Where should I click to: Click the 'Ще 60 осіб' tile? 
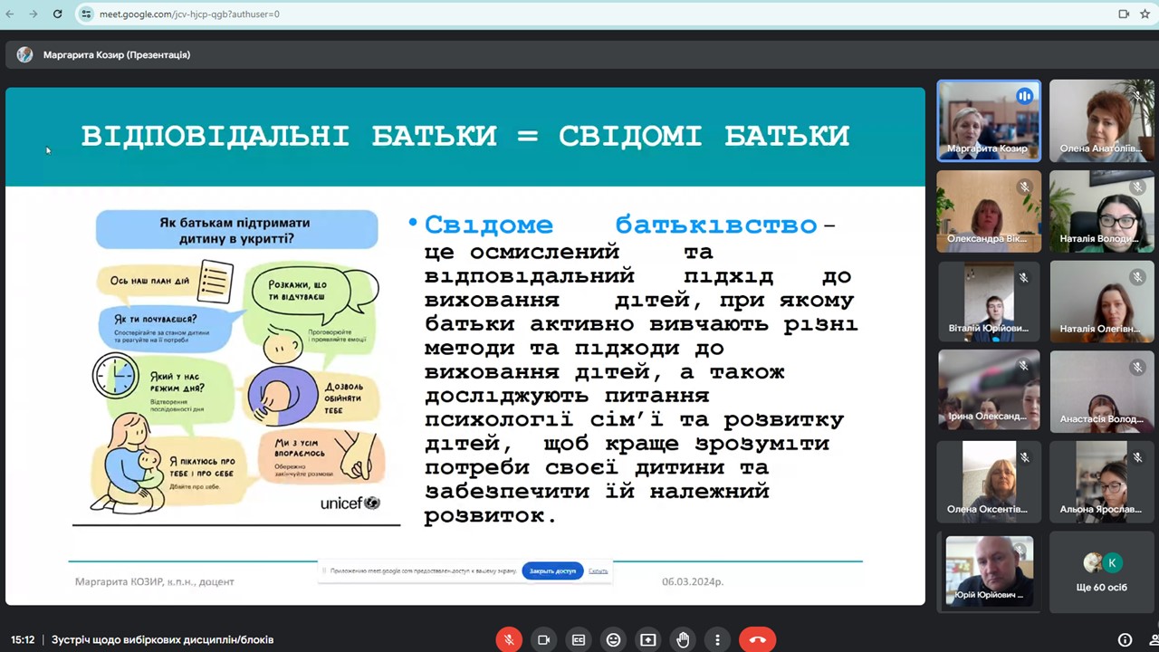click(1101, 571)
